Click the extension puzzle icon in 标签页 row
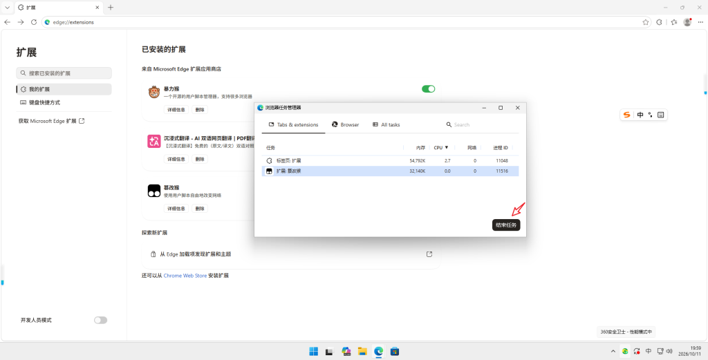 [269, 160]
